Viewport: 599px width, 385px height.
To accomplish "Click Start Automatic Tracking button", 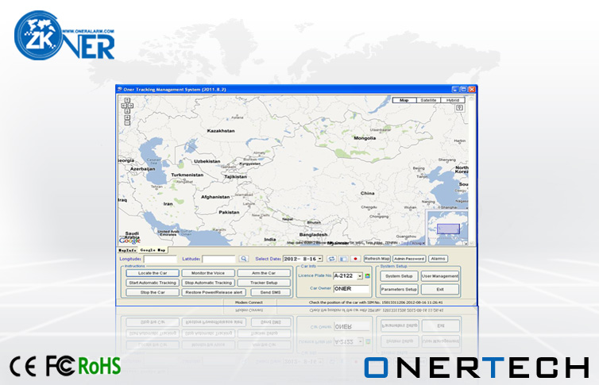I will click(x=153, y=283).
